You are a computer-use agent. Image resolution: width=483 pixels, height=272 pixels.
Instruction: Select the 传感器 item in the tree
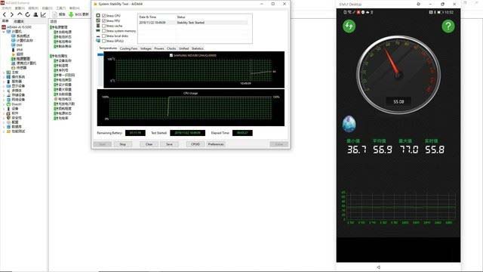tap(21, 67)
